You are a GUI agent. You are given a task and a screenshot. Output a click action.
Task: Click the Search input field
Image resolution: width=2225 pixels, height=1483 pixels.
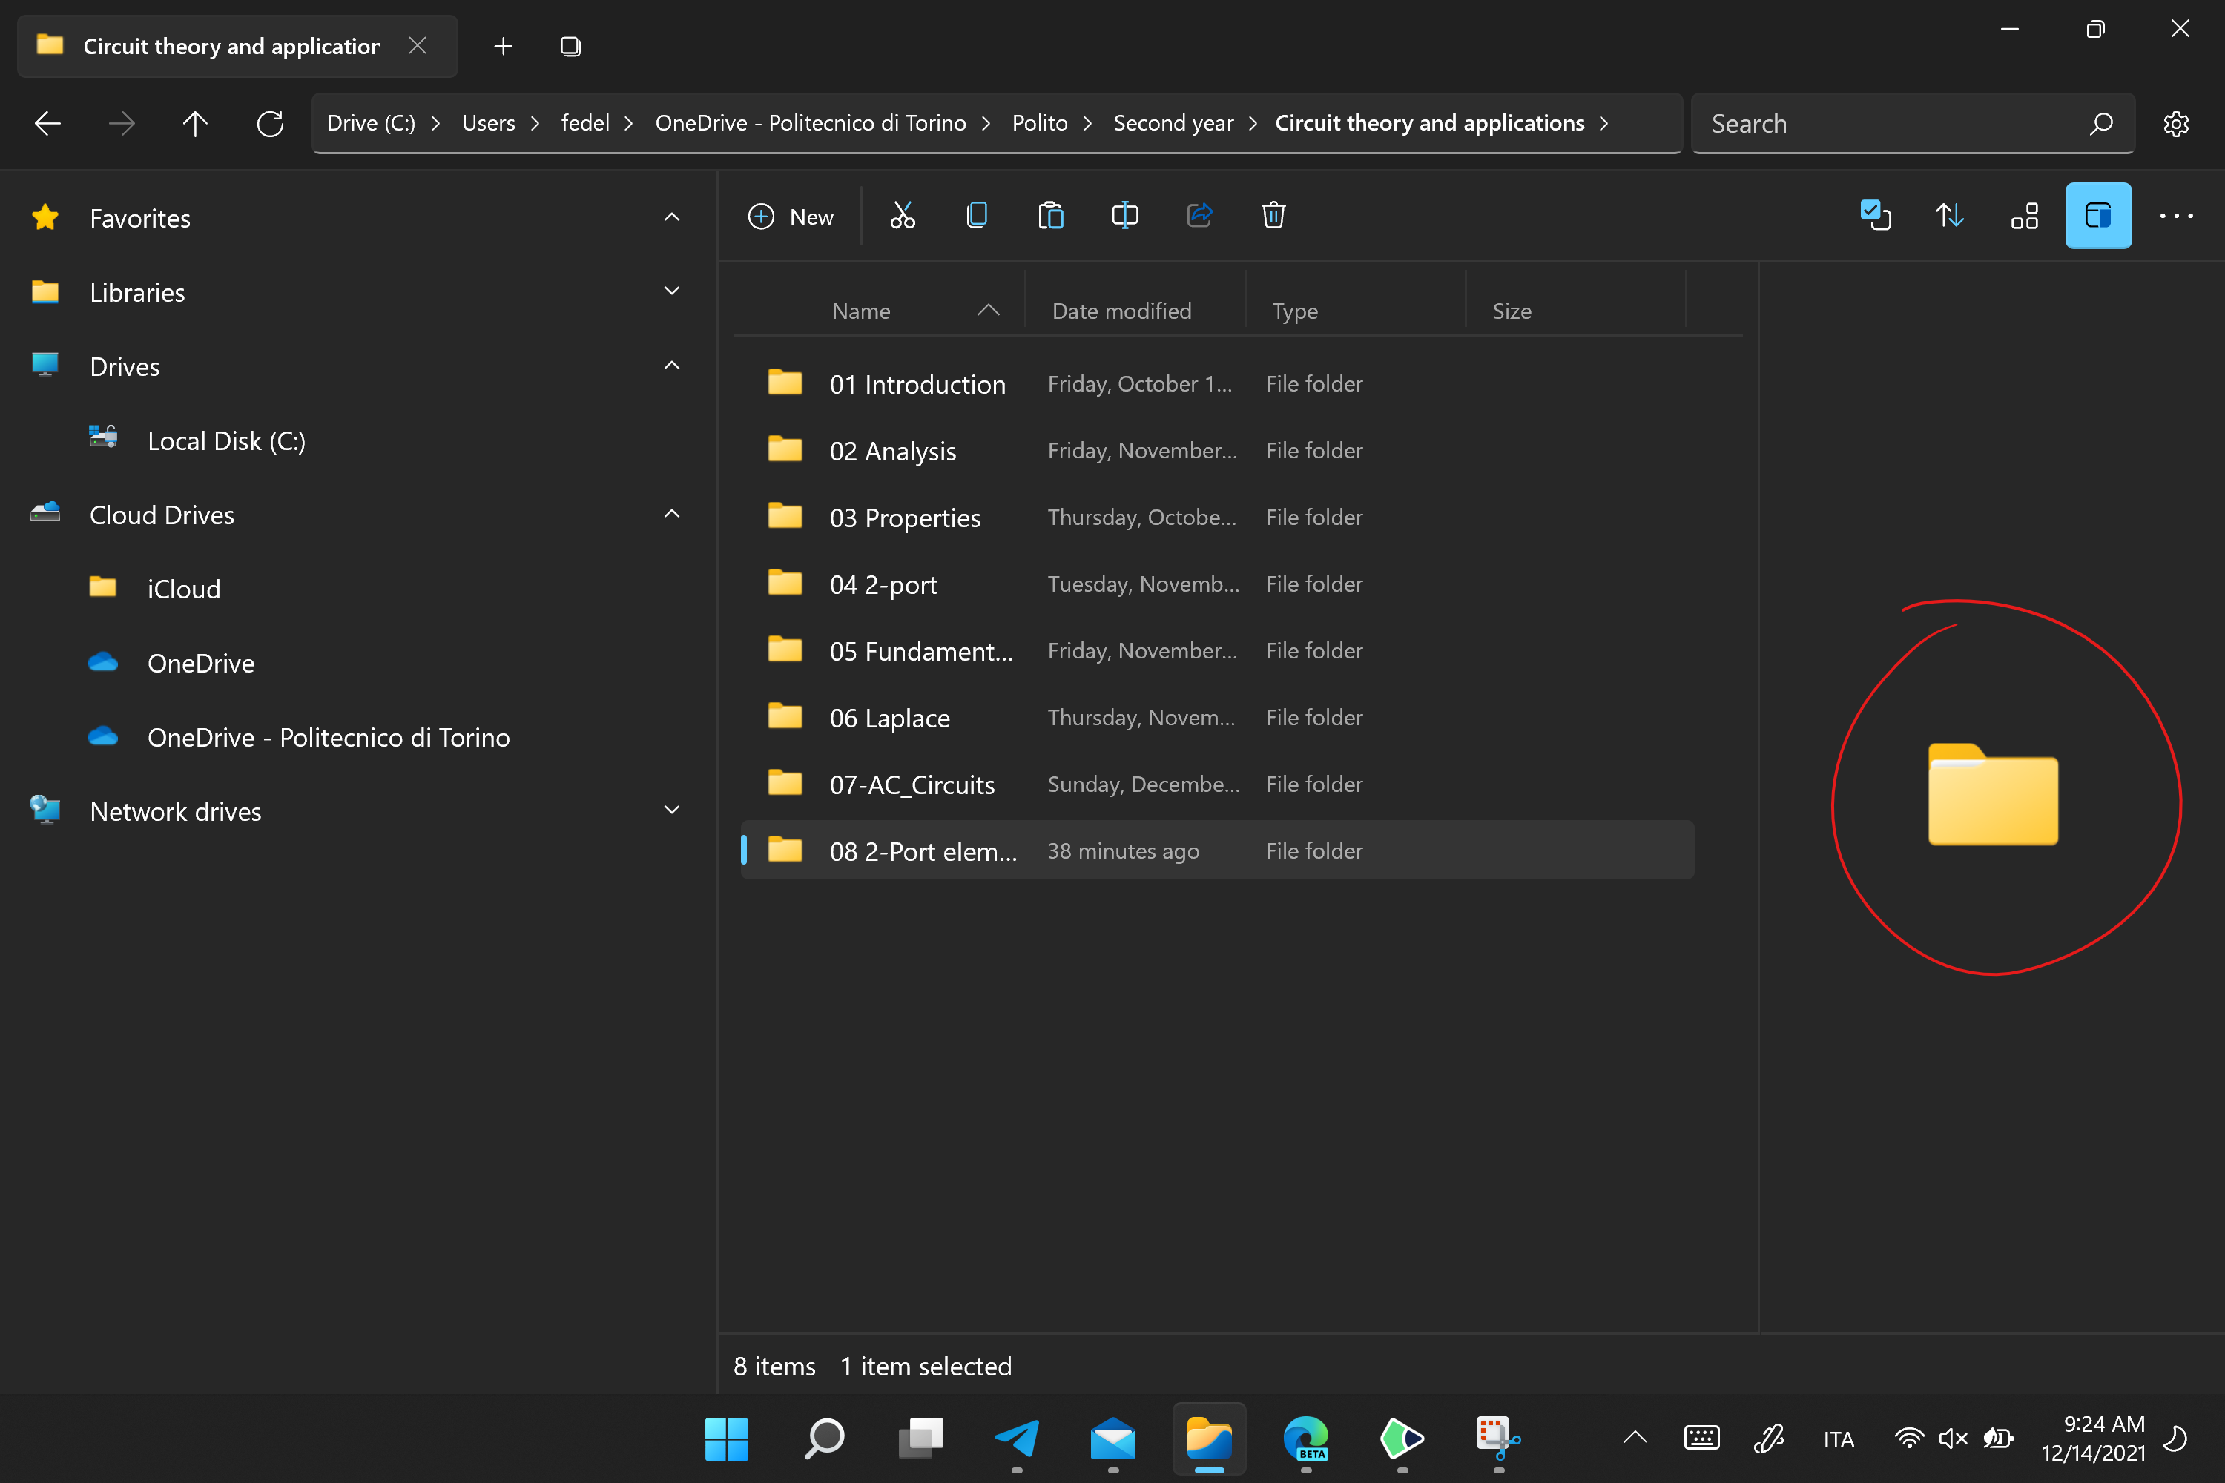coord(1892,124)
